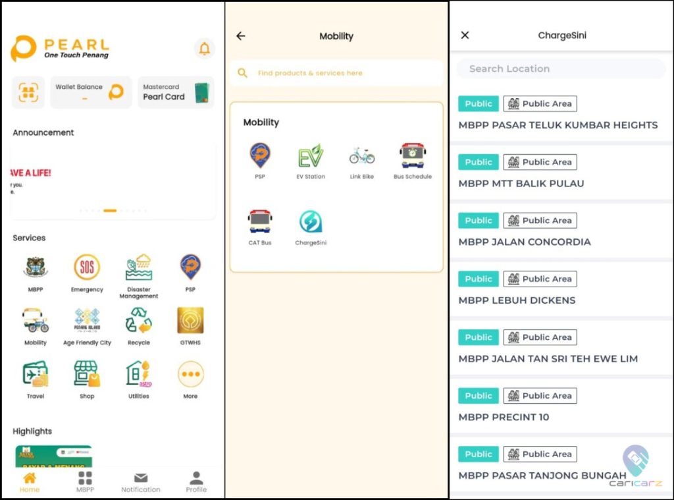The width and height of the screenshot is (674, 500).
Task: Tap Public tag above MBPP JALAN CONCORDIA
Action: pyautogui.click(x=479, y=220)
